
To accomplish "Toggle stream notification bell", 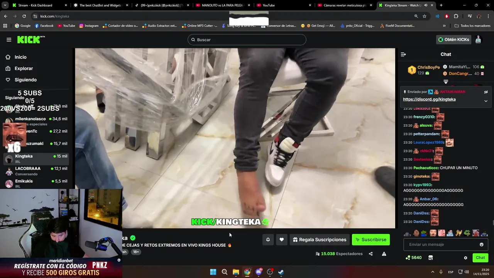I will pyautogui.click(x=268, y=240).
